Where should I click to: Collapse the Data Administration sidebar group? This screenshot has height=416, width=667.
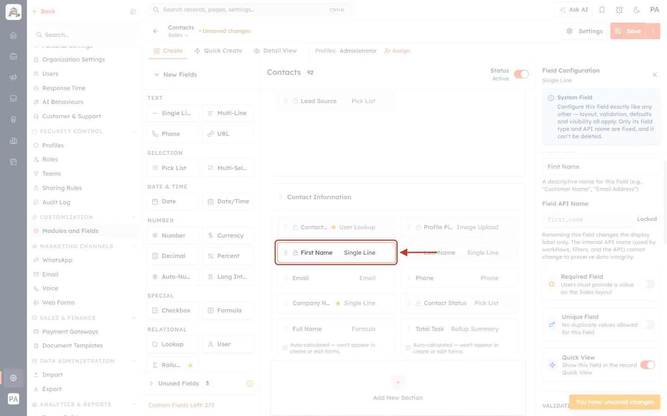(x=133, y=361)
